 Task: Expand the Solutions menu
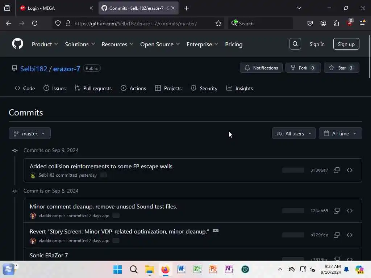click(x=80, y=44)
